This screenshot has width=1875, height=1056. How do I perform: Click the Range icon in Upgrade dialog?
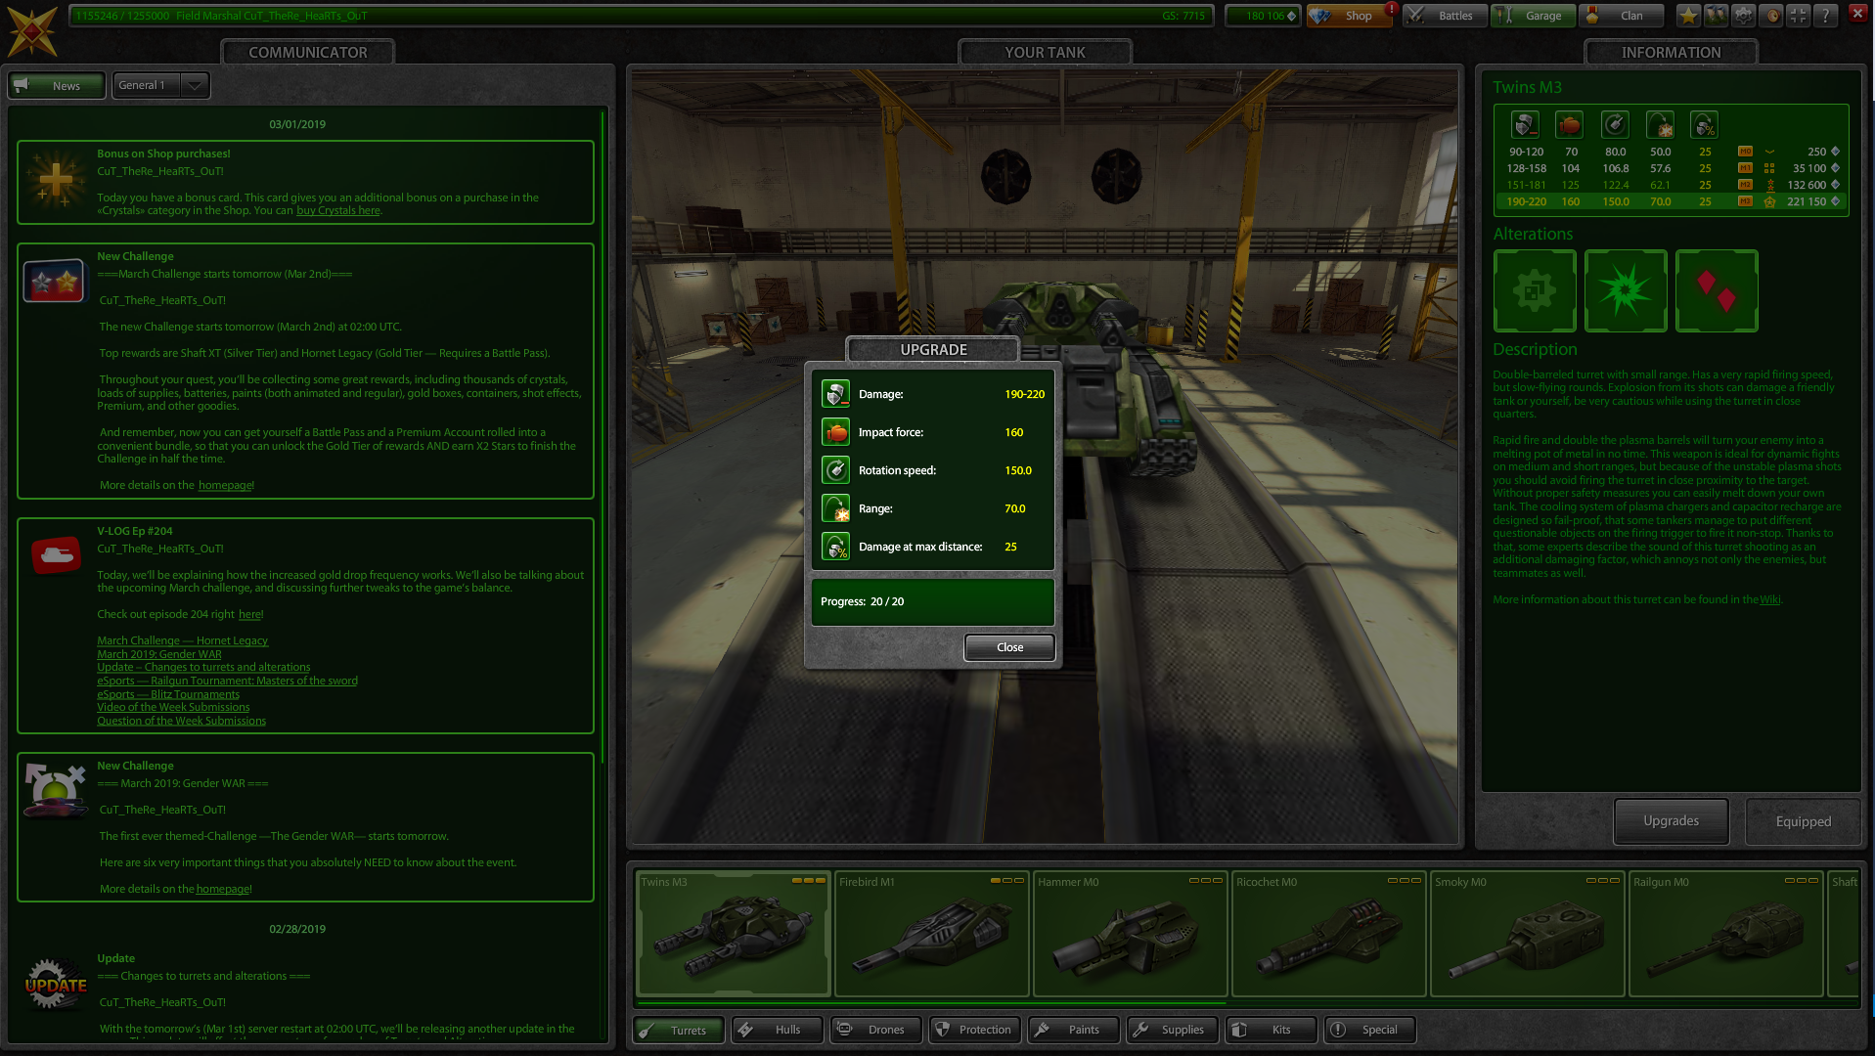tap(835, 508)
